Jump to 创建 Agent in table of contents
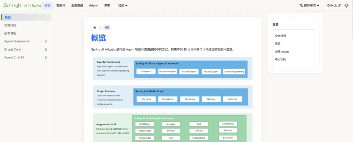The width and height of the screenshot is (353, 142). pyautogui.click(x=282, y=52)
